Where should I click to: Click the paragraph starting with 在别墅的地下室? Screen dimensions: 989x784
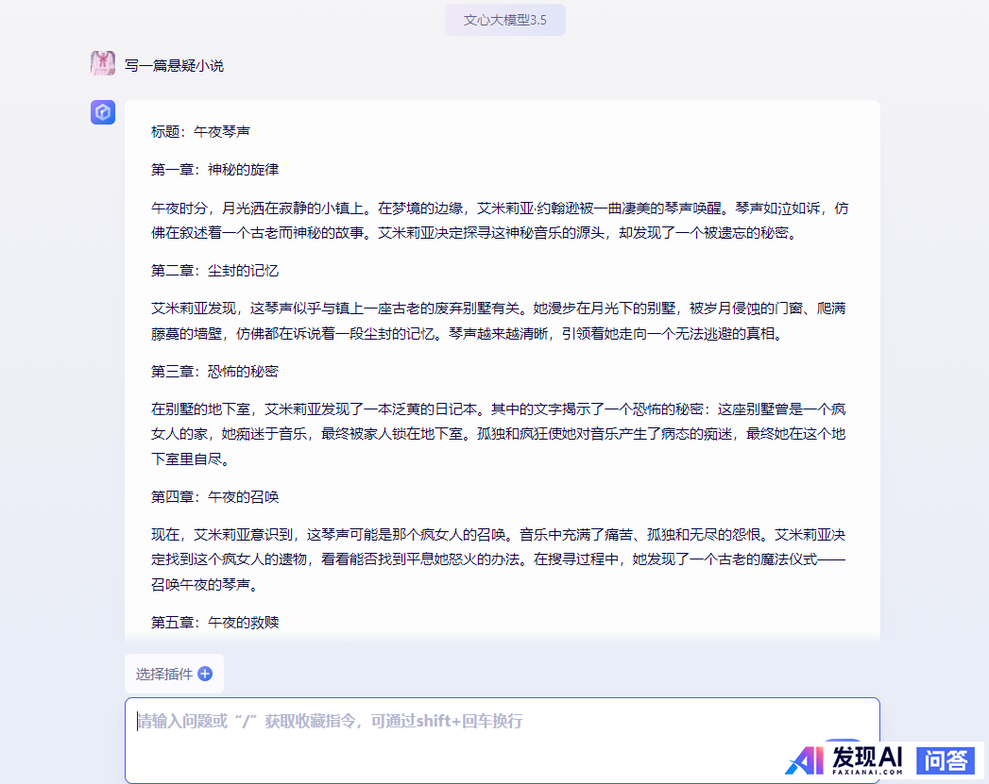(500, 434)
